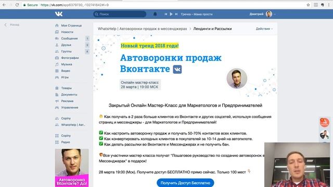333x187 pixels.
Task: Click Друзья counter badge
Action: click(x=87, y=45)
